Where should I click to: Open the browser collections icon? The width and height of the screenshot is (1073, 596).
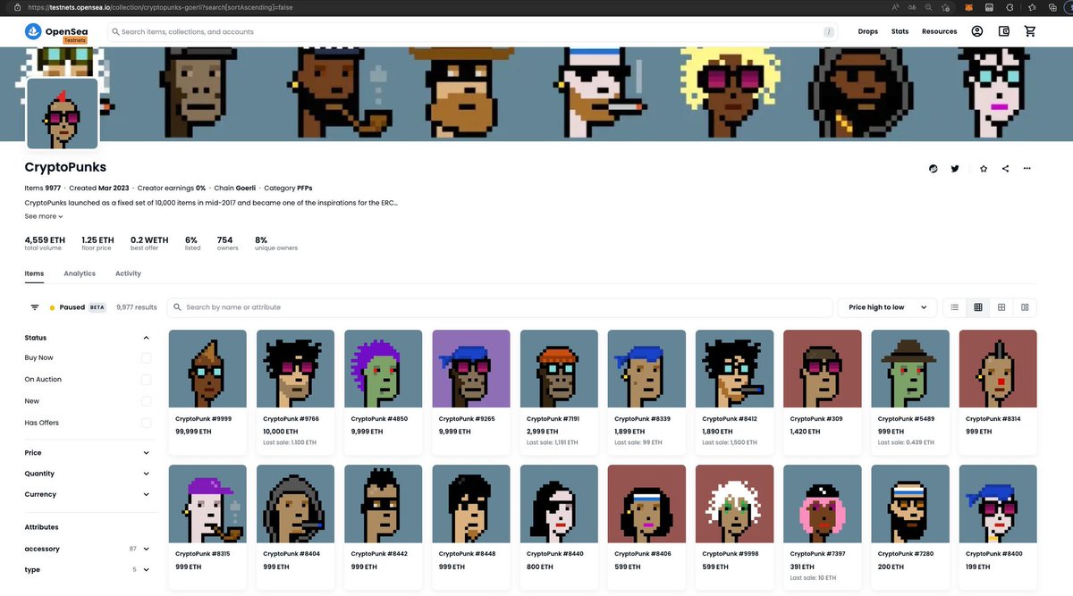click(1052, 7)
